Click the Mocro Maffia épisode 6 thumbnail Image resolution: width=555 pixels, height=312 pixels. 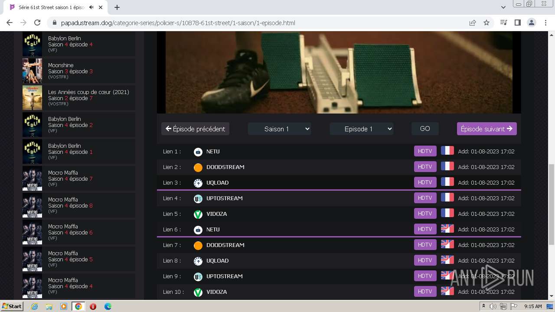coord(33,232)
